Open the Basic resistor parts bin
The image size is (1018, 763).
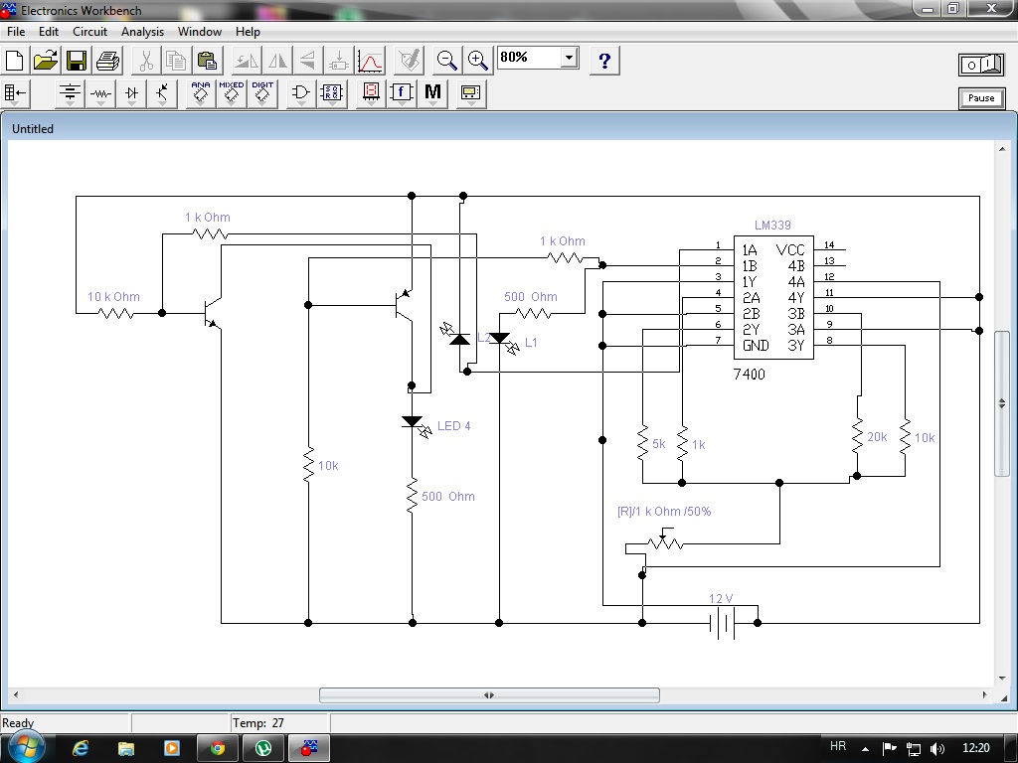[x=100, y=94]
